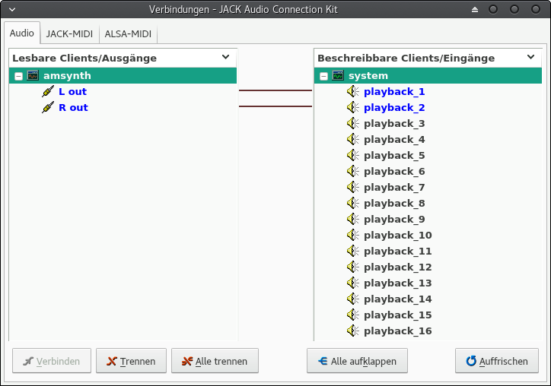Click speaker icon of playback_12
The height and width of the screenshot is (386, 551).
[353, 267]
